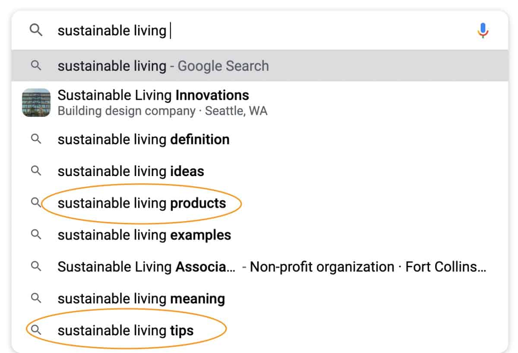Click the search icon beside 'sustainable living examples'

36,235
